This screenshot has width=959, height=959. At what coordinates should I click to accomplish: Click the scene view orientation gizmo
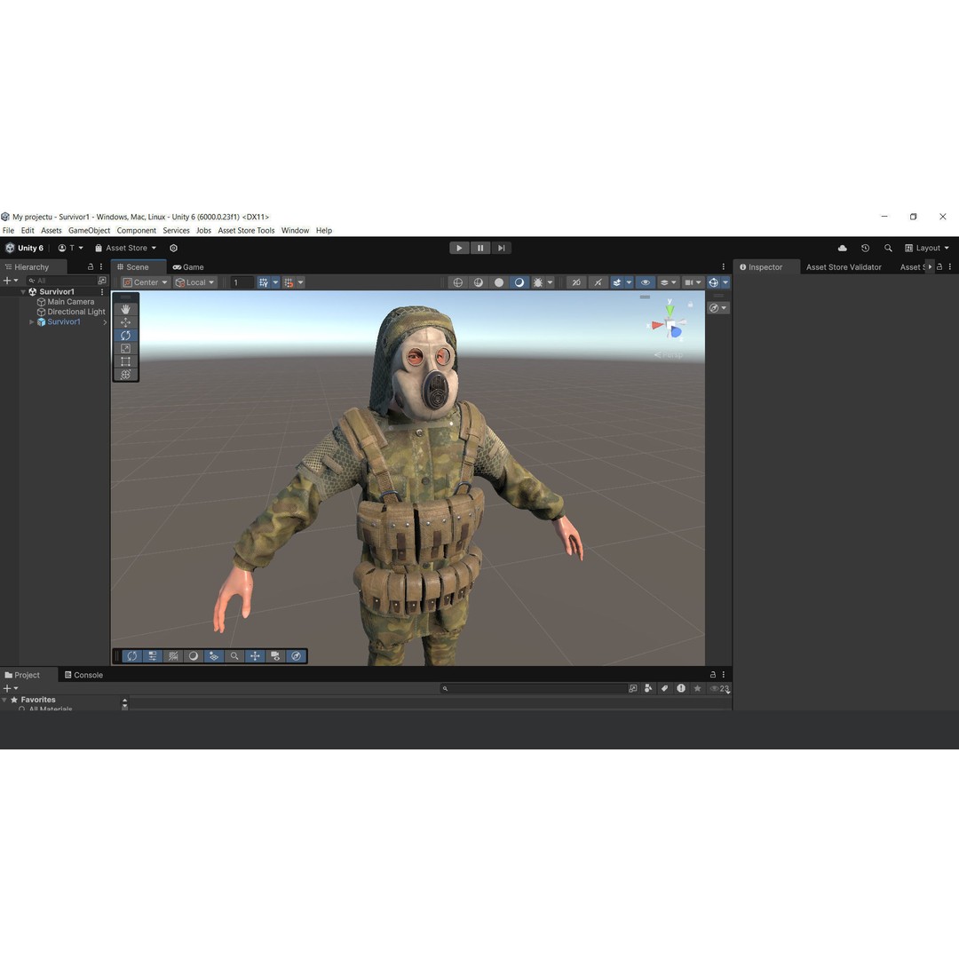(670, 323)
